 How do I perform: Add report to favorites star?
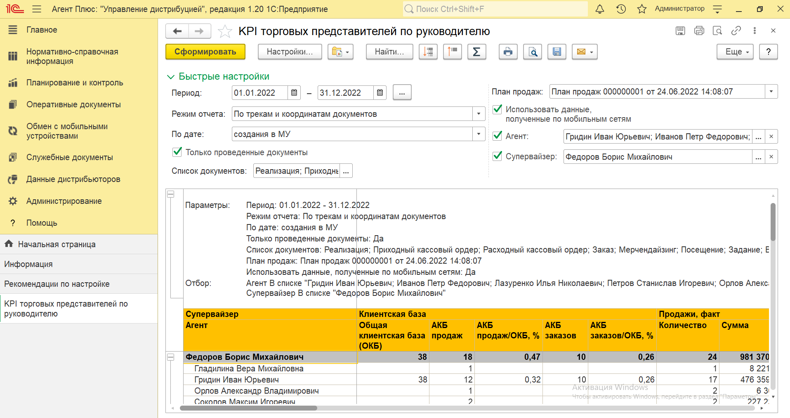[225, 31]
